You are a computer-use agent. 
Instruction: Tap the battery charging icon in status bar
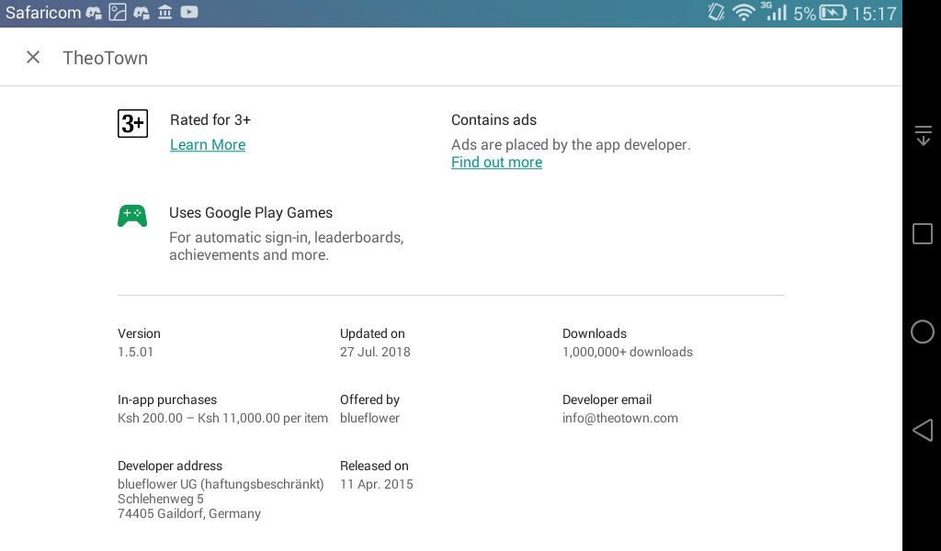point(833,13)
